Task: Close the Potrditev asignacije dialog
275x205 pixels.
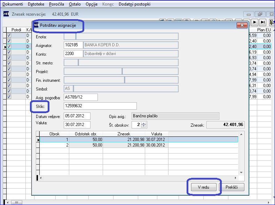Action: coord(242,25)
